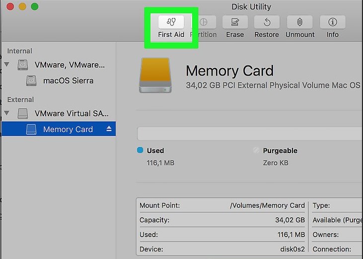The image size is (363, 259).
Task: Click the 'Device:' table label
Action: (x=151, y=249)
